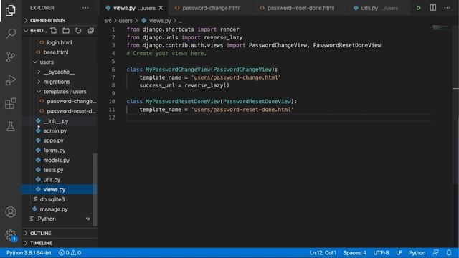The height and width of the screenshot is (258, 459).
Task: Place cursor on empty line 12
Action: coord(278,118)
